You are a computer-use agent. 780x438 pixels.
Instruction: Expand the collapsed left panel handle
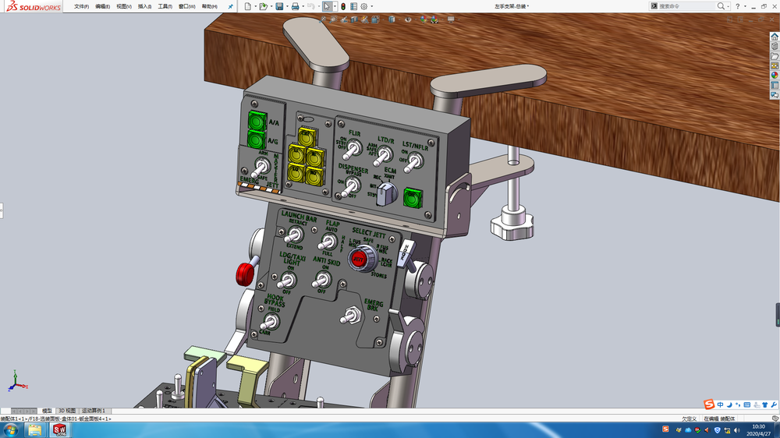(2, 210)
